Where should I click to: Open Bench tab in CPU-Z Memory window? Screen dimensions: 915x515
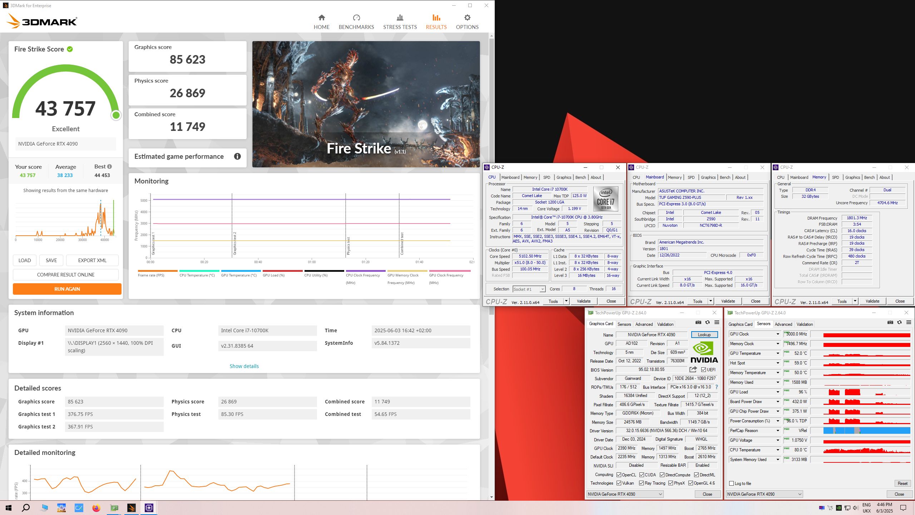869,177
